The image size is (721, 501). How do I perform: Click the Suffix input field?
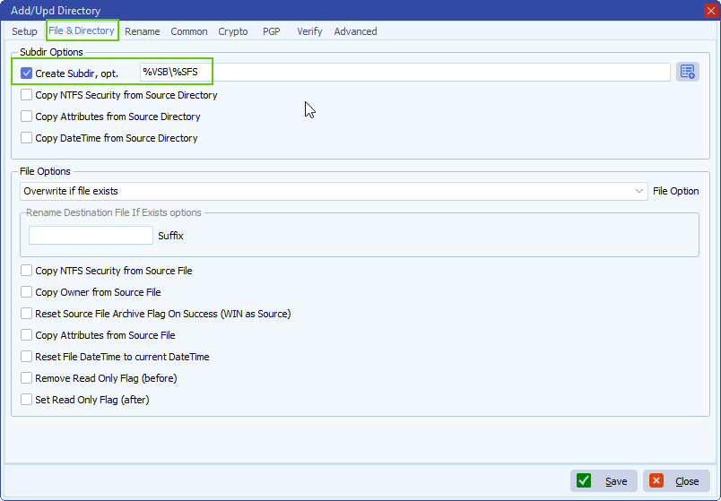point(91,236)
